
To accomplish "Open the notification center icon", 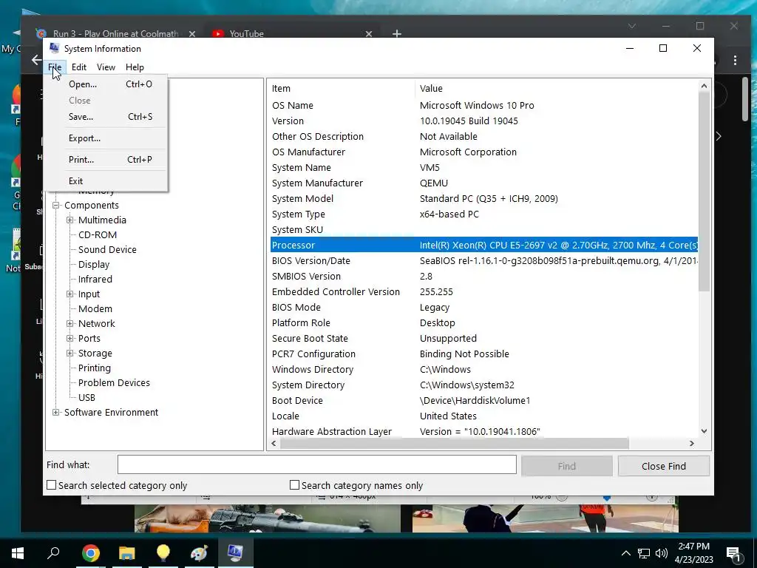I will pyautogui.click(x=733, y=555).
